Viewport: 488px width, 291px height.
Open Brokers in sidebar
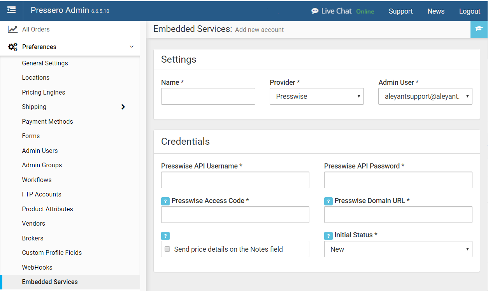(33, 238)
